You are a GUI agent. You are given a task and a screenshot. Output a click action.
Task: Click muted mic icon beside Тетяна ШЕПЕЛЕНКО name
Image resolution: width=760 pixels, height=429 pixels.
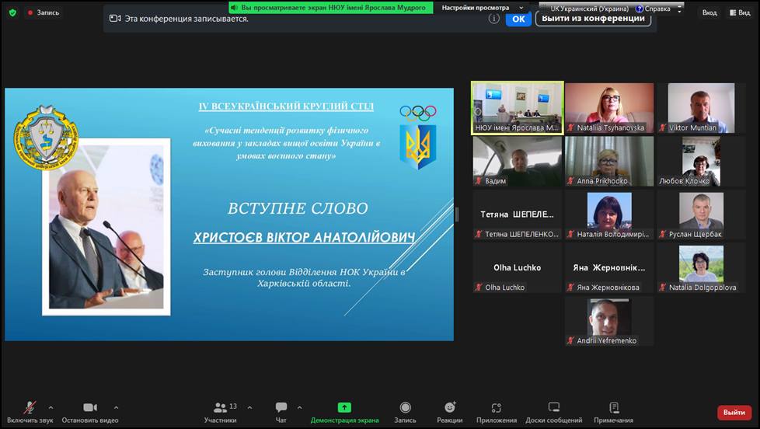pos(479,234)
